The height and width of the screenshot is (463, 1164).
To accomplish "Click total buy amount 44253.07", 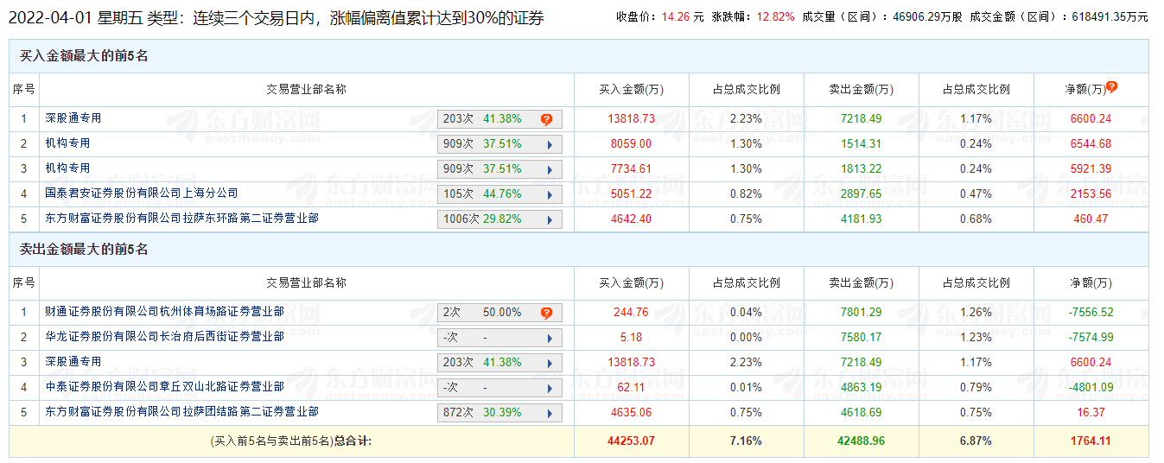I will (631, 441).
